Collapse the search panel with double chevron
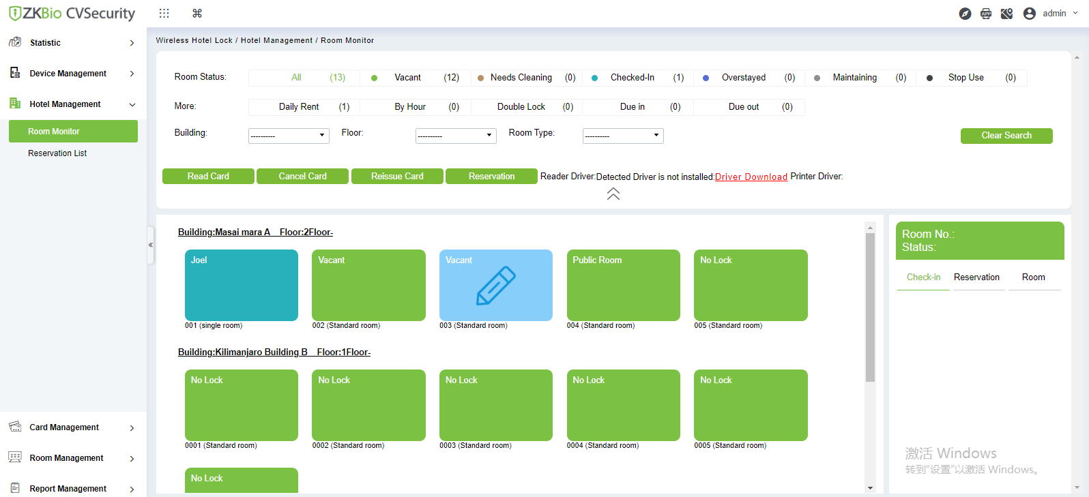The height and width of the screenshot is (497, 1089). (x=613, y=194)
